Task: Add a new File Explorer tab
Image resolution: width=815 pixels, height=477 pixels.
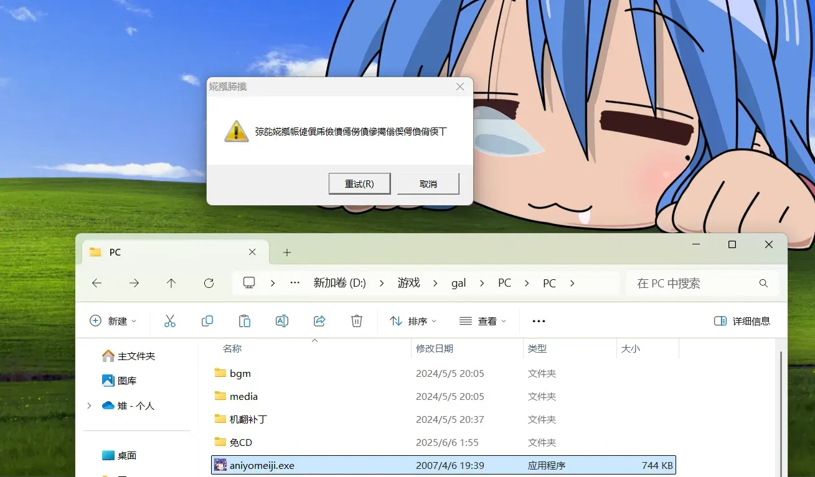Action: 287,252
